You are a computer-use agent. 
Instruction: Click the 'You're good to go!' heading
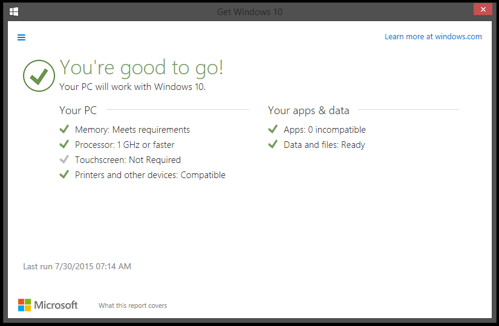142,68
